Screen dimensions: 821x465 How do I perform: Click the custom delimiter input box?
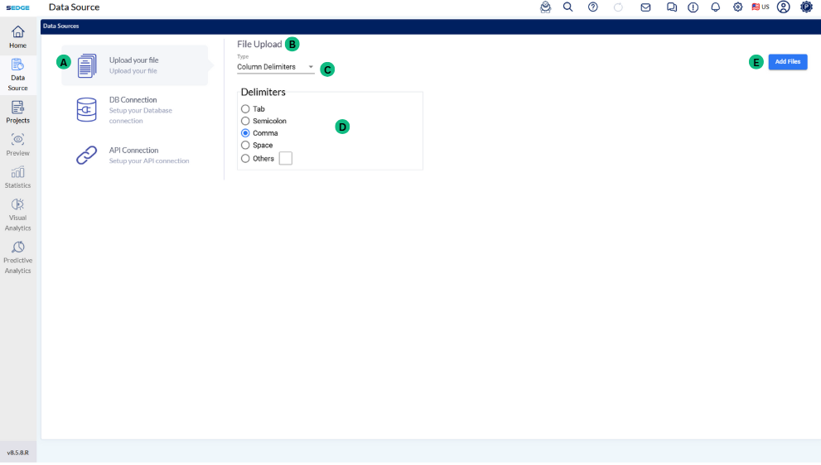286,159
